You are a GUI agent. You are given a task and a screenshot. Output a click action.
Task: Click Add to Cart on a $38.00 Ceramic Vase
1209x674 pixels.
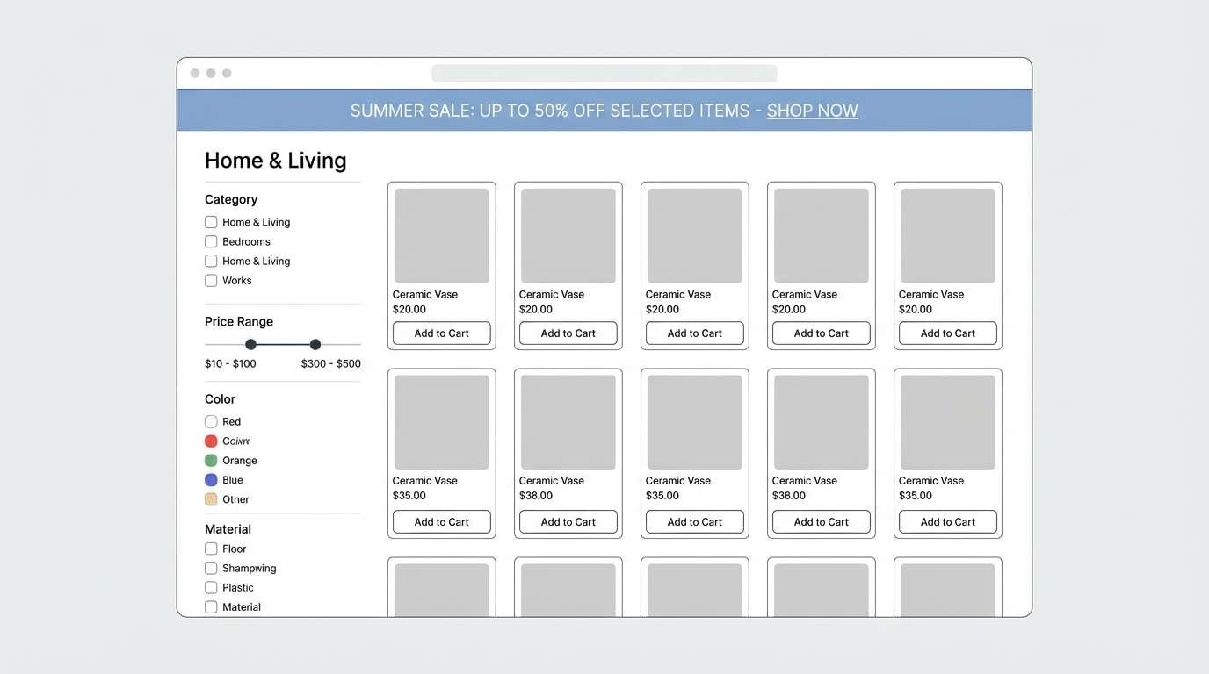tap(568, 521)
